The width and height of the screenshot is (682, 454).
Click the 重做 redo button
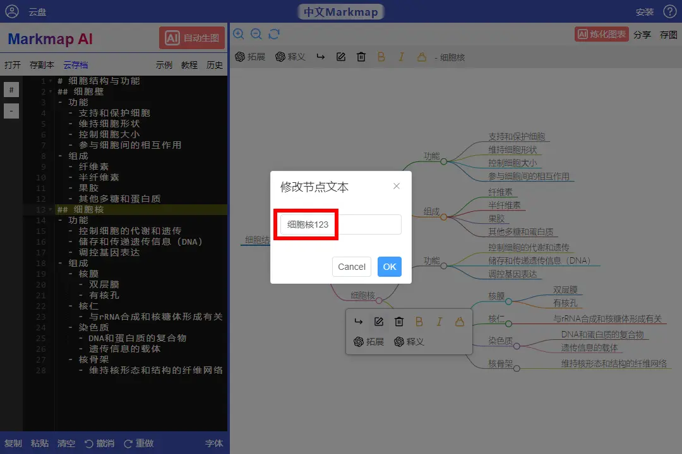pos(139,443)
